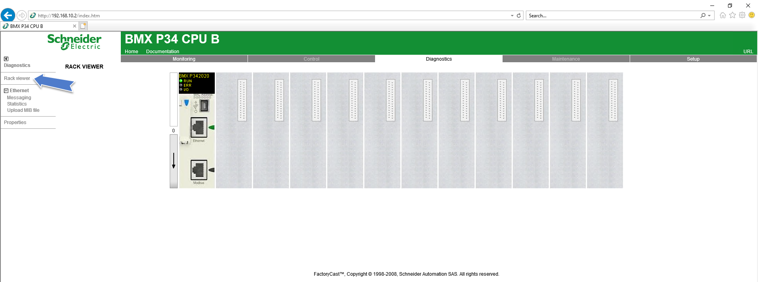Click the Schneider Electric logo
Screen dimensions: 758x282
pyautogui.click(x=74, y=42)
